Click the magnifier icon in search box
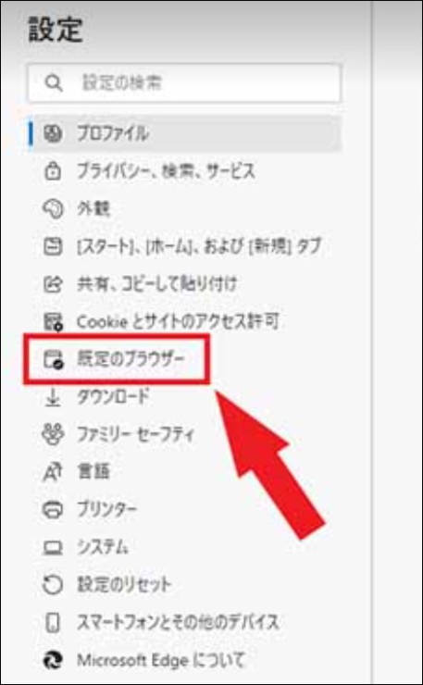The height and width of the screenshot is (685, 423). [54, 83]
